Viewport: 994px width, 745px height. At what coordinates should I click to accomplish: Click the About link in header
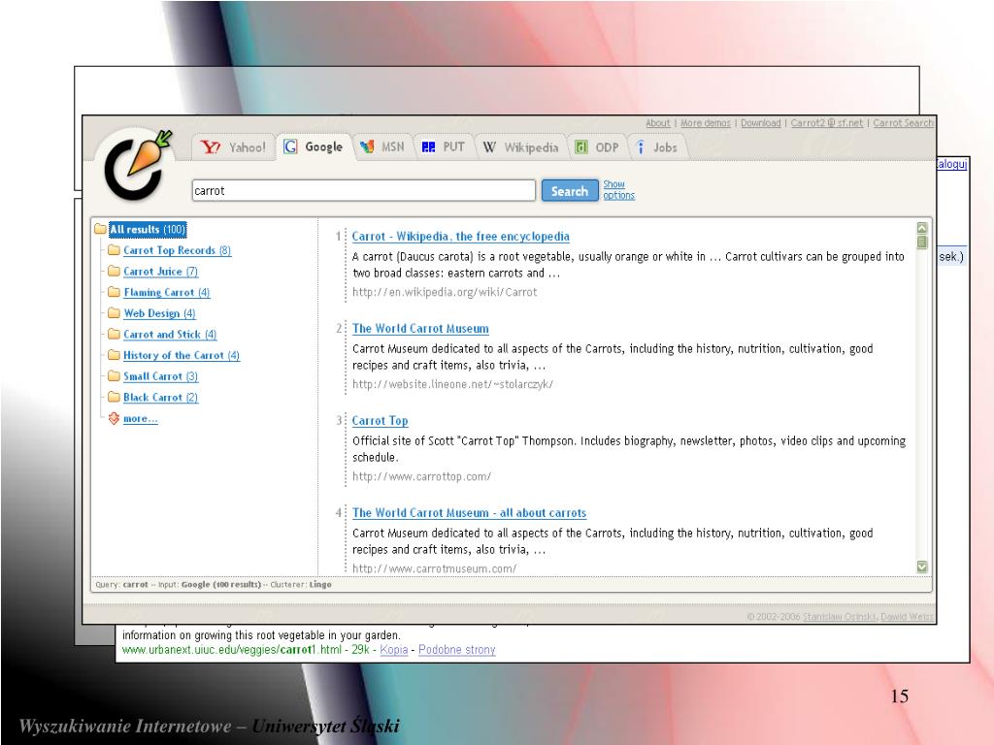658,123
